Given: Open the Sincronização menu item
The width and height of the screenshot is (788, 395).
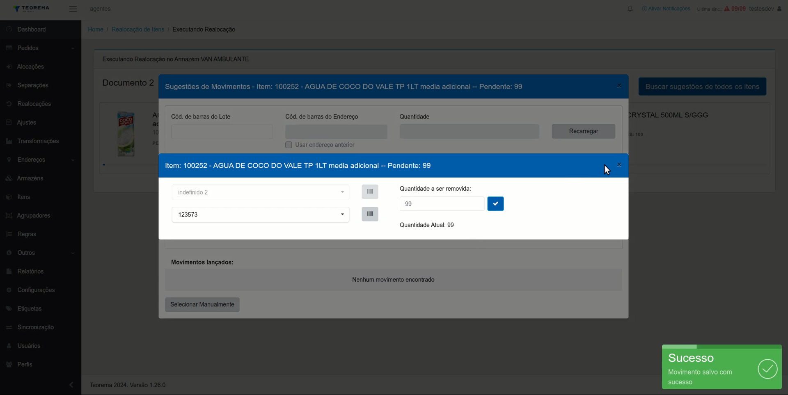Looking at the screenshot, I should coord(41,327).
